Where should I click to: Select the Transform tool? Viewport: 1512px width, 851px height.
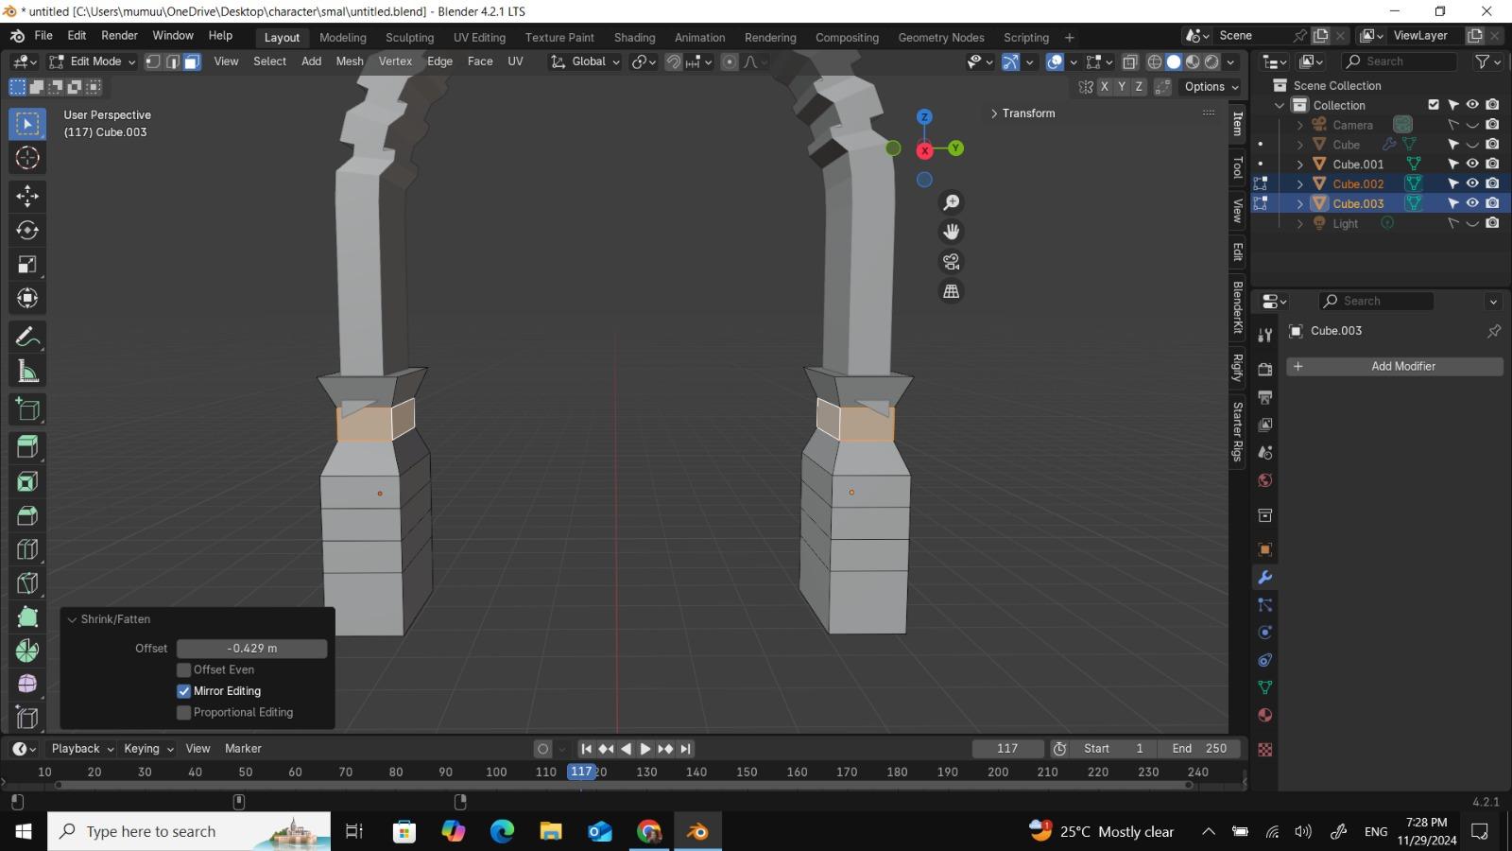tap(27, 299)
